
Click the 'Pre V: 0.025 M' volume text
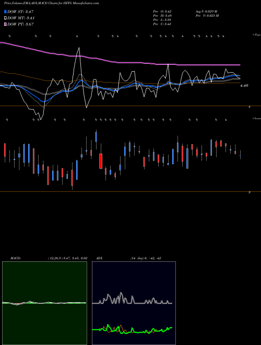coord(207,16)
